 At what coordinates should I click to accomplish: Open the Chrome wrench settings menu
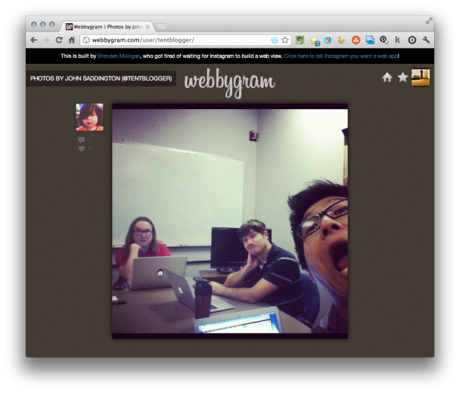tap(426, 40)
